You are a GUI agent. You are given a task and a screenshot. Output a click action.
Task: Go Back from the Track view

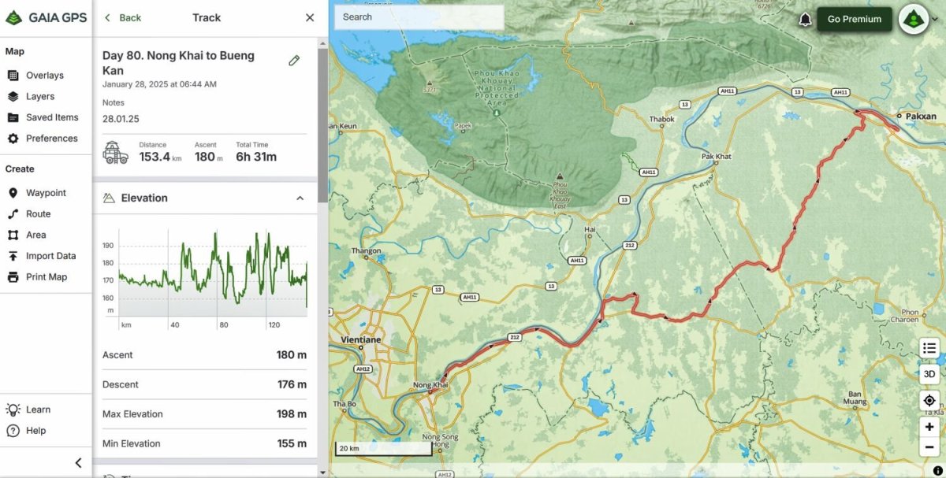(x=122, y=17)
